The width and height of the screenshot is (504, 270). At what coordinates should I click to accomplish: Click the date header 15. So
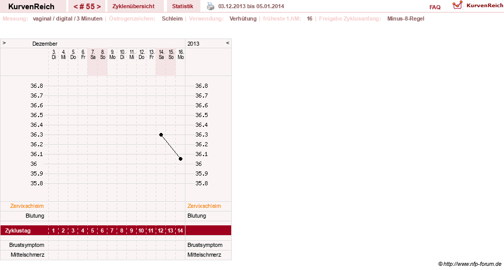pos(171,54)
